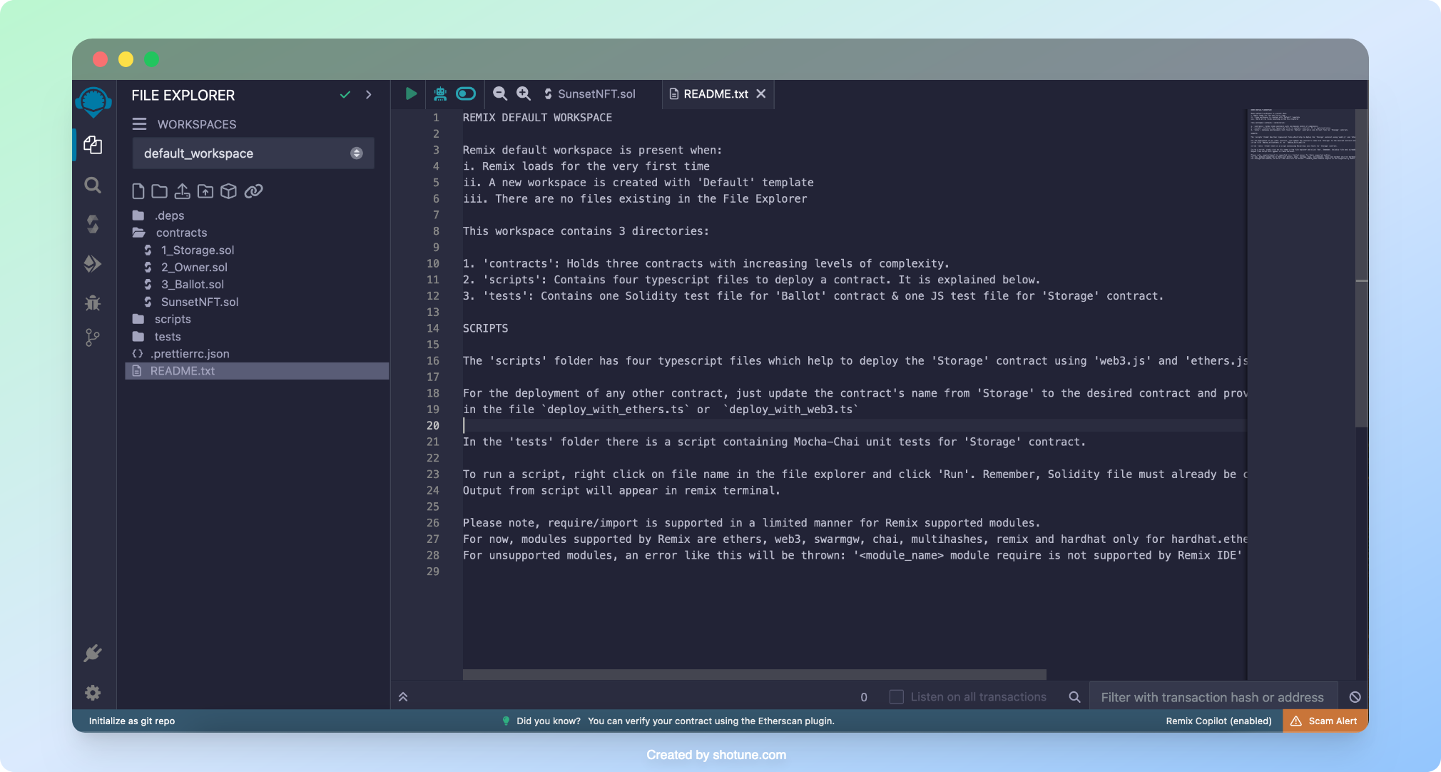Close the README.txt tab
The image size is (1441, 772).
(x=761, y=93)
